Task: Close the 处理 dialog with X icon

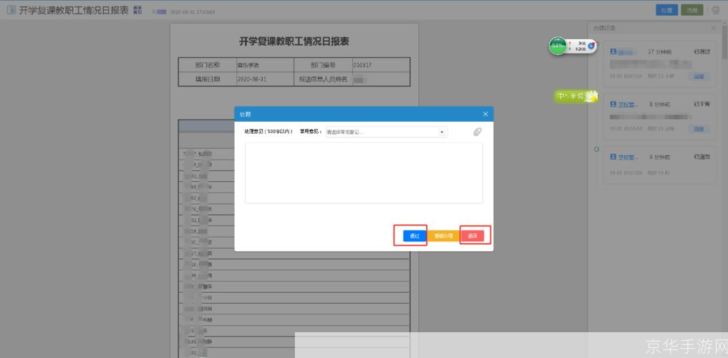Action: click(485, 114)
